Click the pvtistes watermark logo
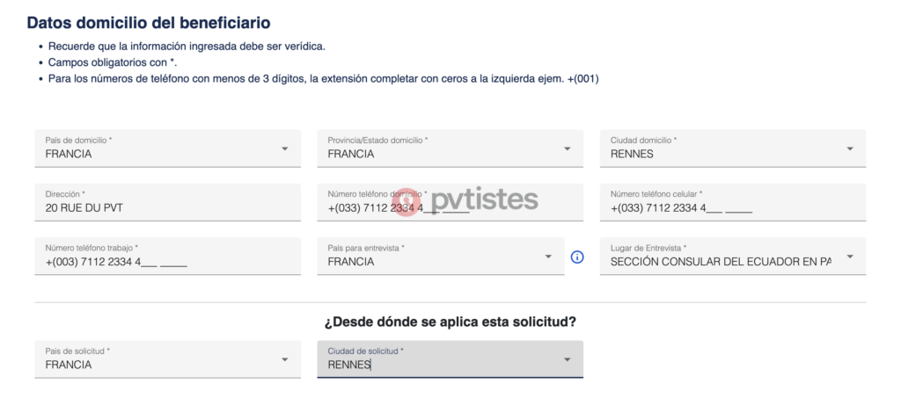Screen dimensions: 901x420 (x=472, y=199)
